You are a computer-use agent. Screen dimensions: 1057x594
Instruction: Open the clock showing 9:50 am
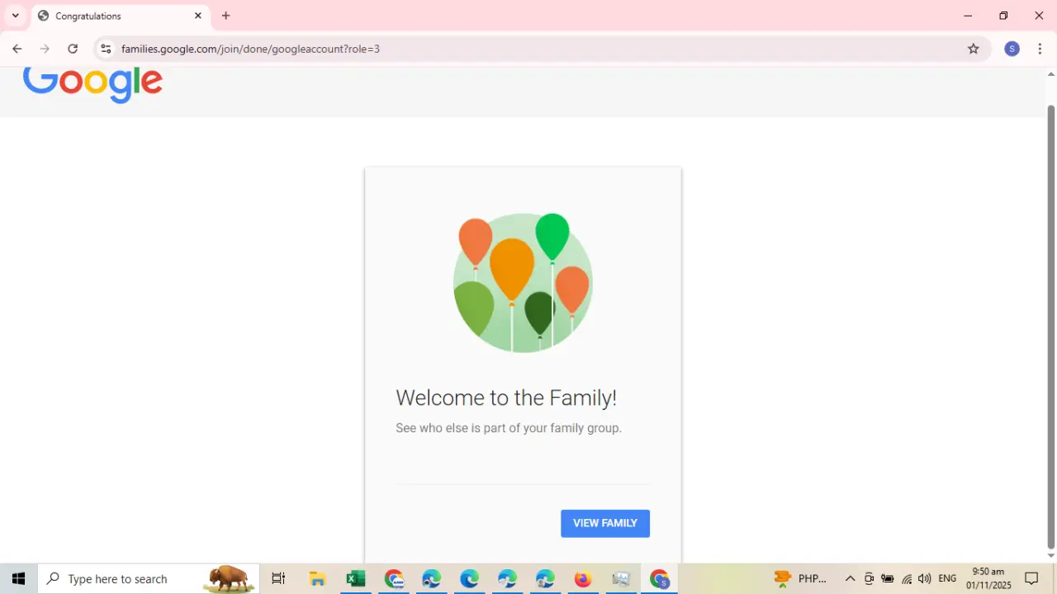pos(988,578)
